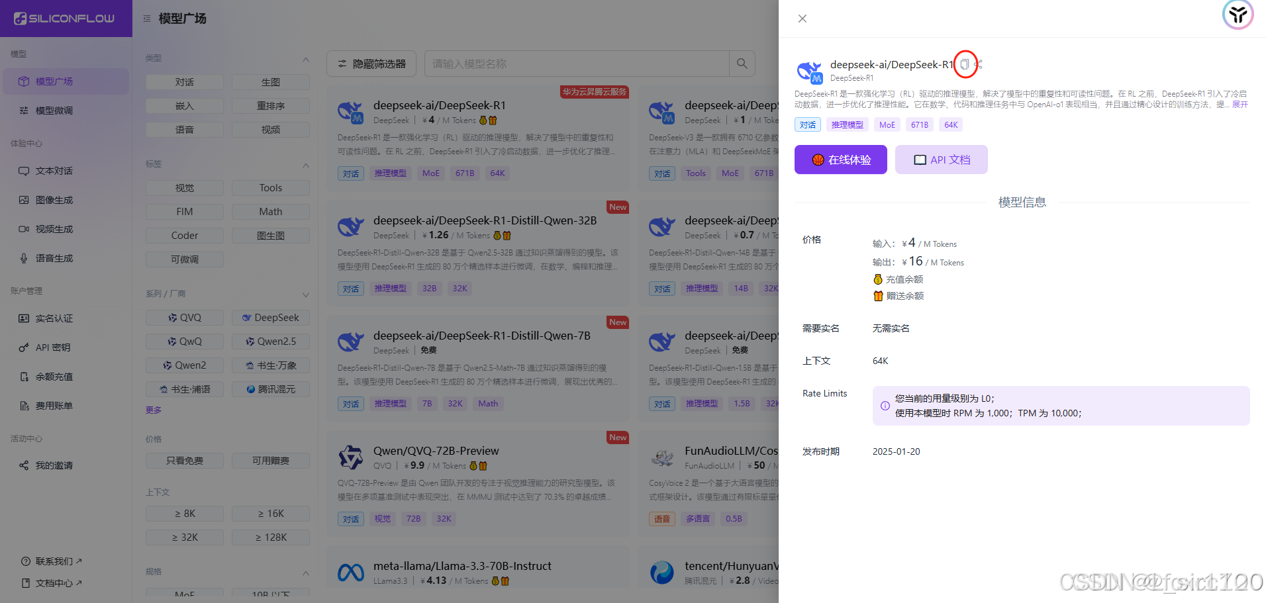Click the 文档中心 external link
Viewport: 1266px width, 603px height.
click(52, 583)
